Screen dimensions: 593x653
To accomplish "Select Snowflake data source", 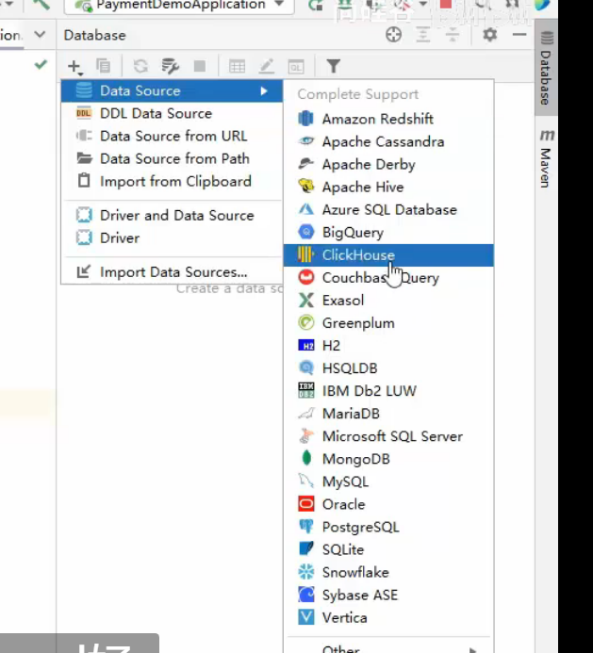I will click(388, 572).
